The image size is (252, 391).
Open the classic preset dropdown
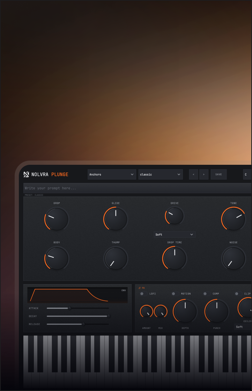(x=161, y=174)
